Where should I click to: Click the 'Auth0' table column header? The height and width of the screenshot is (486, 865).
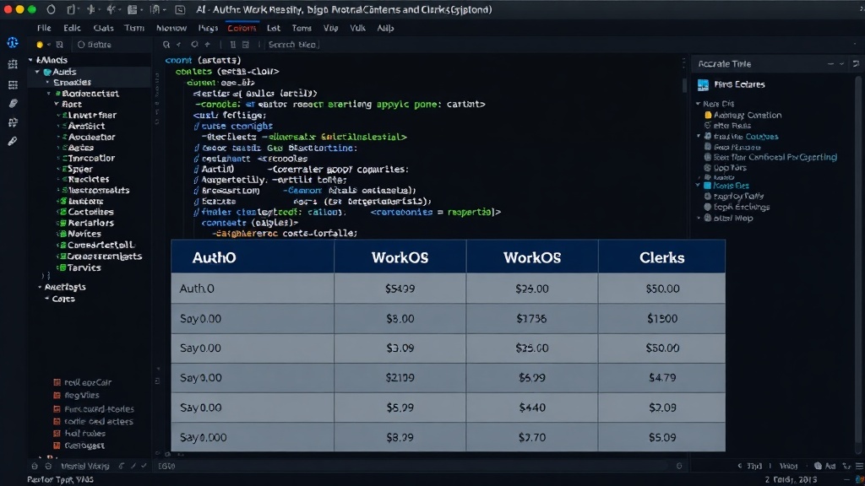pyautogui.click(x=253, y=257)
